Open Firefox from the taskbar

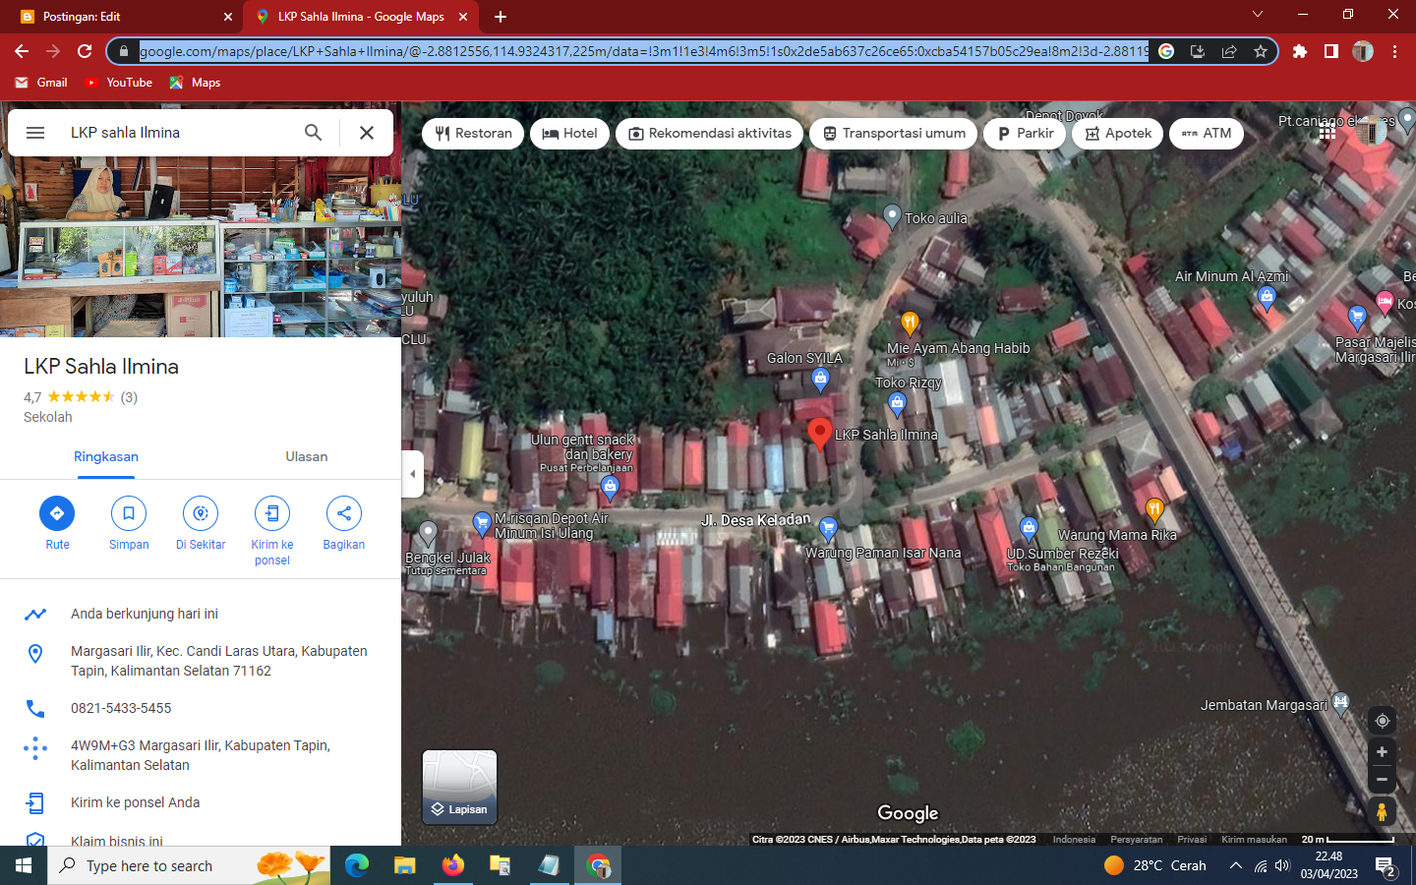[452, 865]
